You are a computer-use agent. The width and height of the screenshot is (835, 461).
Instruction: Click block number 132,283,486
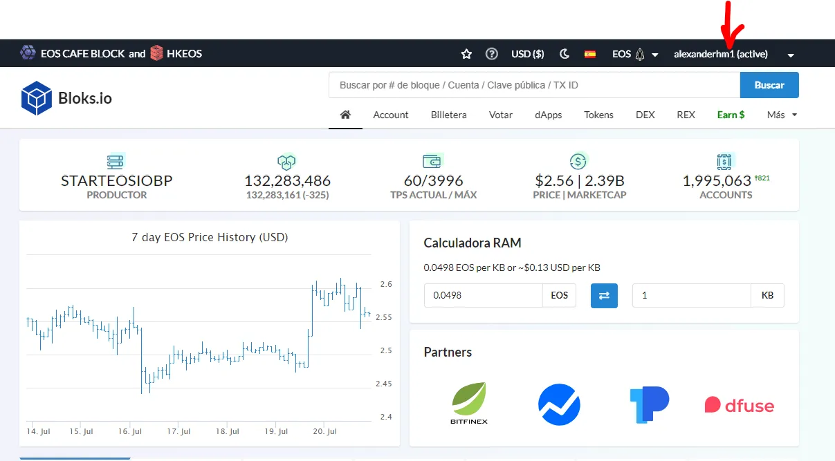(x=287, y=181)
